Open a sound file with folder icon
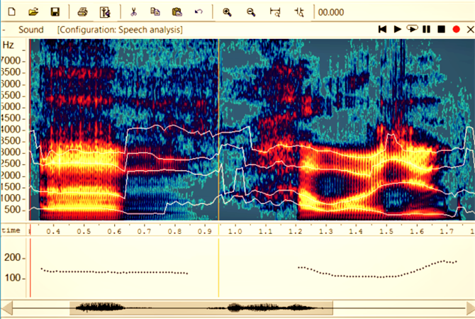This screenshot has width=475, height=319. click(x=33, y=12)
